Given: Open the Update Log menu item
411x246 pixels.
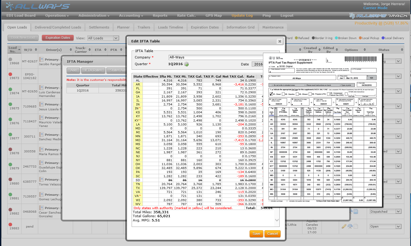Looking at the screenshot, I should click(x=242, y=15).
